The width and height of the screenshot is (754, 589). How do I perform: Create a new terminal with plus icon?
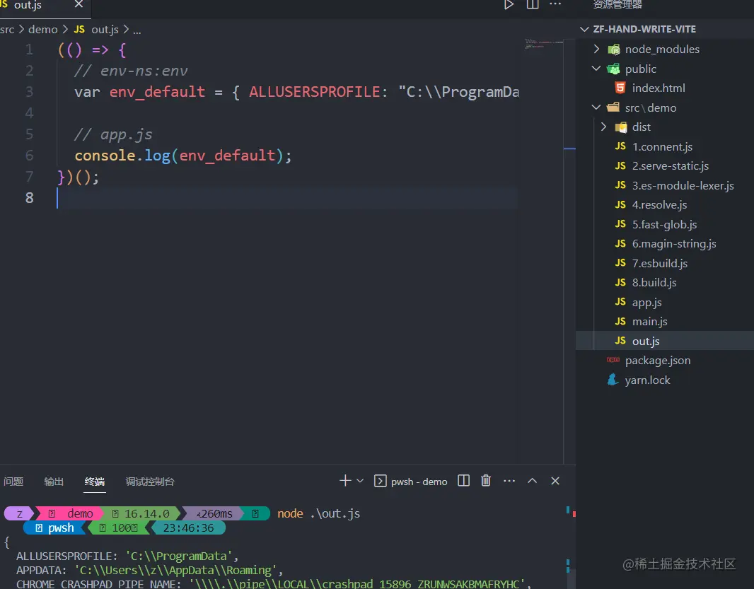tap(345, 481)
